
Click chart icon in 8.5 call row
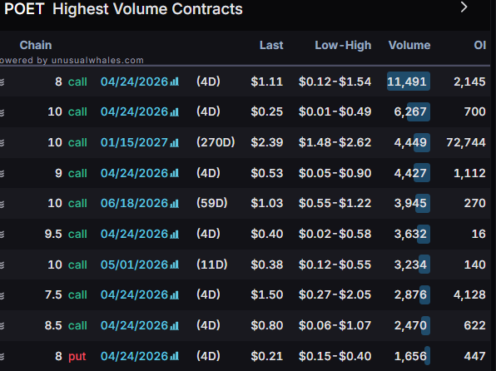click(x=174, y=325)
